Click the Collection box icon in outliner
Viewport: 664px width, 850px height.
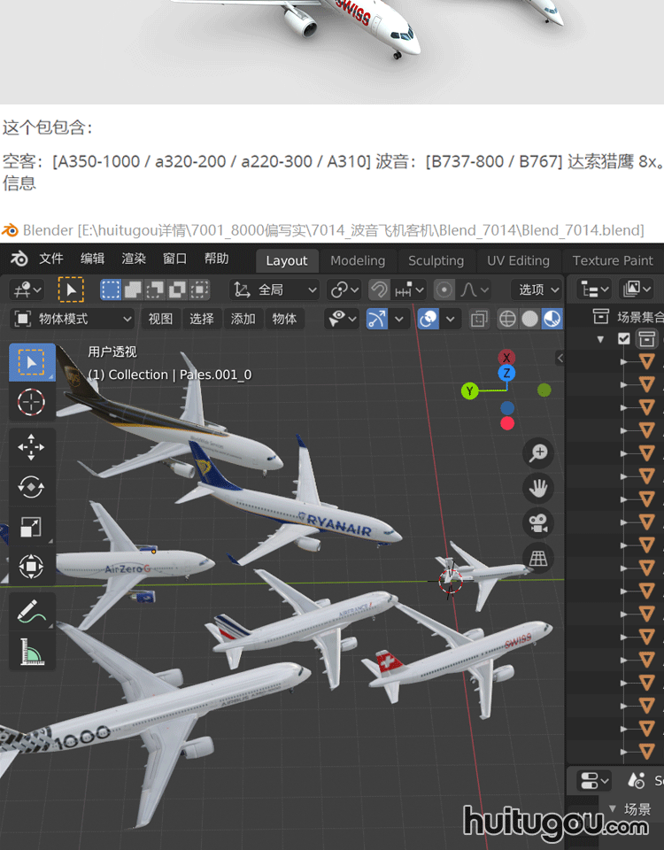(x=646, y=339)
